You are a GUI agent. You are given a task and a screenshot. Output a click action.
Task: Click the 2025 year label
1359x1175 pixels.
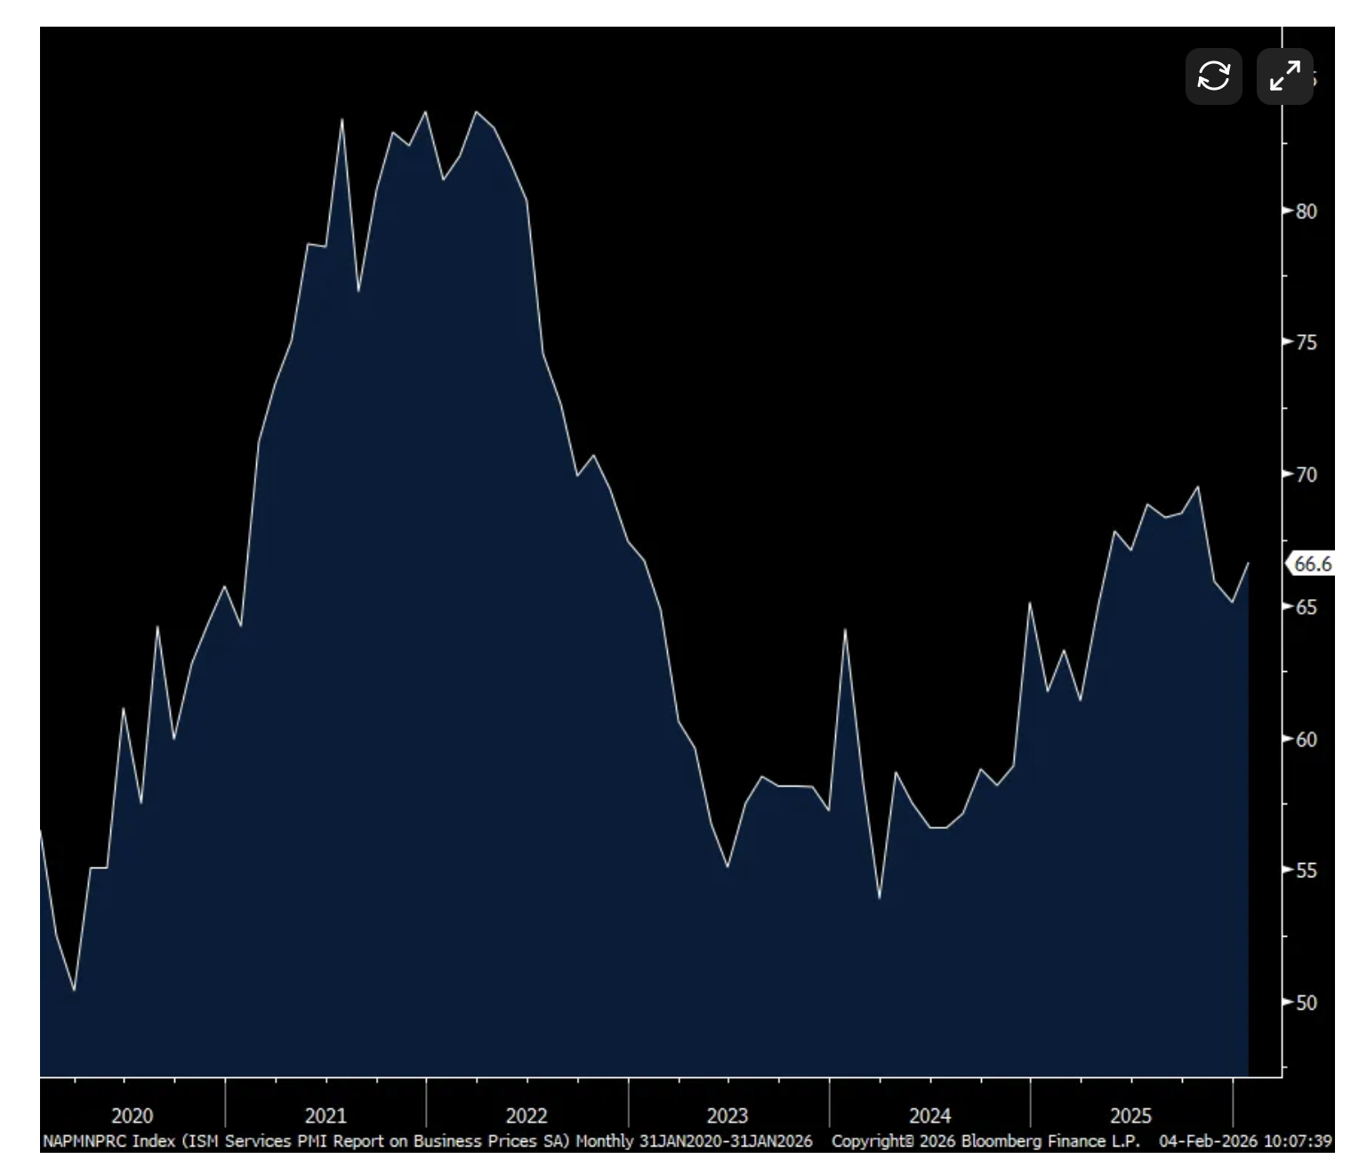[1130, 1115]
